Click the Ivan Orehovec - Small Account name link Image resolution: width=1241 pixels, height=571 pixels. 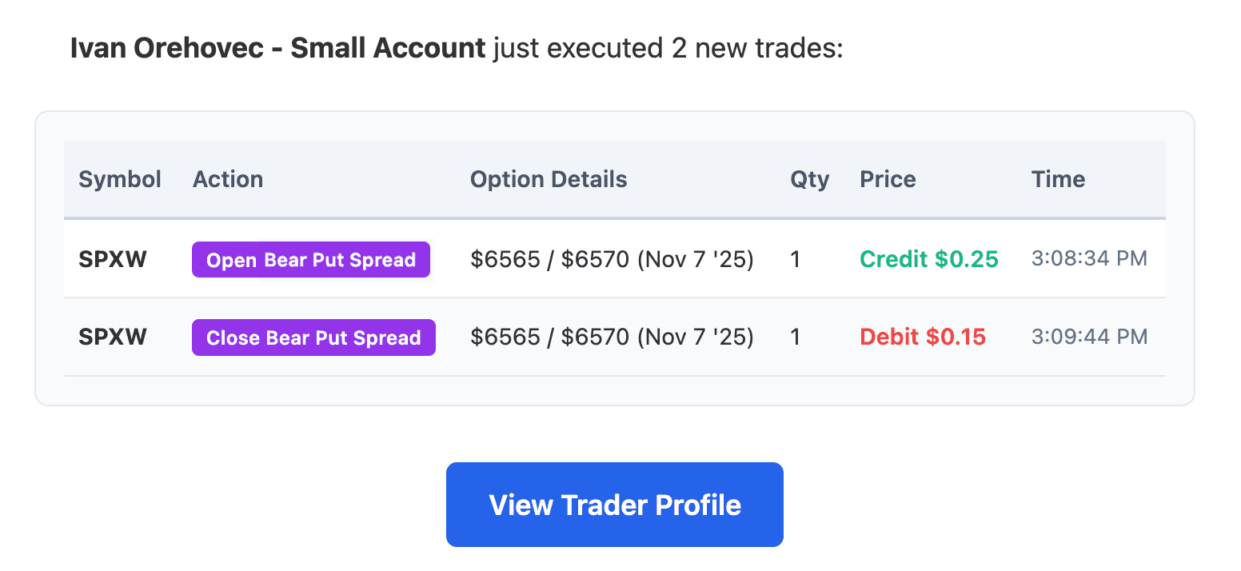point(276,48)
